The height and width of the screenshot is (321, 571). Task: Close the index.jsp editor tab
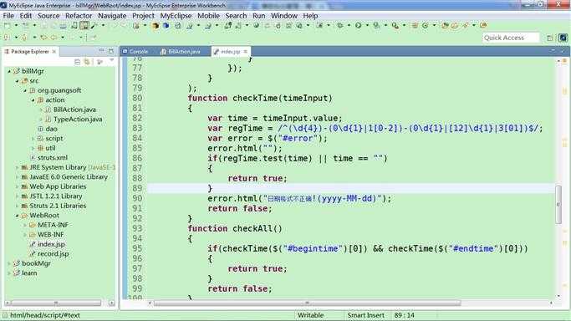pyautogui.click(x=246, y=51)
